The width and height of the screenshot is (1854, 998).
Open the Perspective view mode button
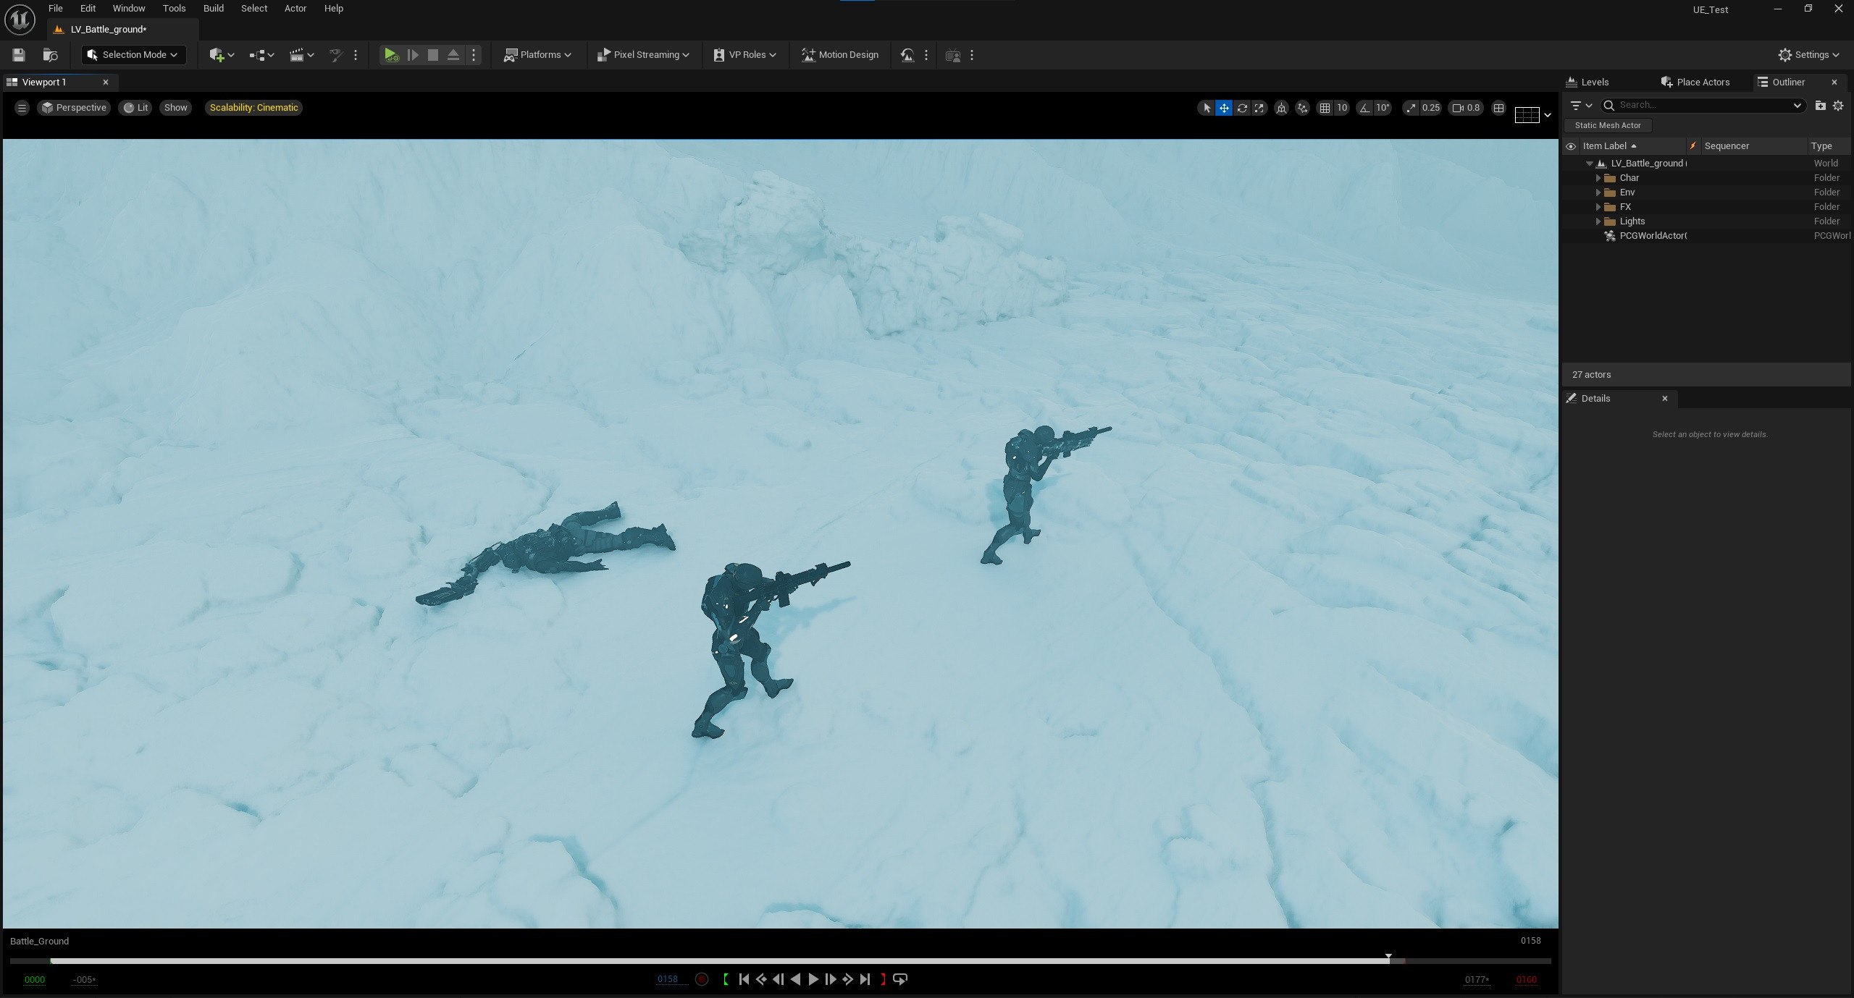point(74,108)
